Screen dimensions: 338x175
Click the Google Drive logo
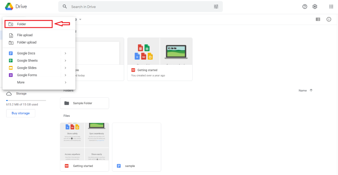click(9, 7)
